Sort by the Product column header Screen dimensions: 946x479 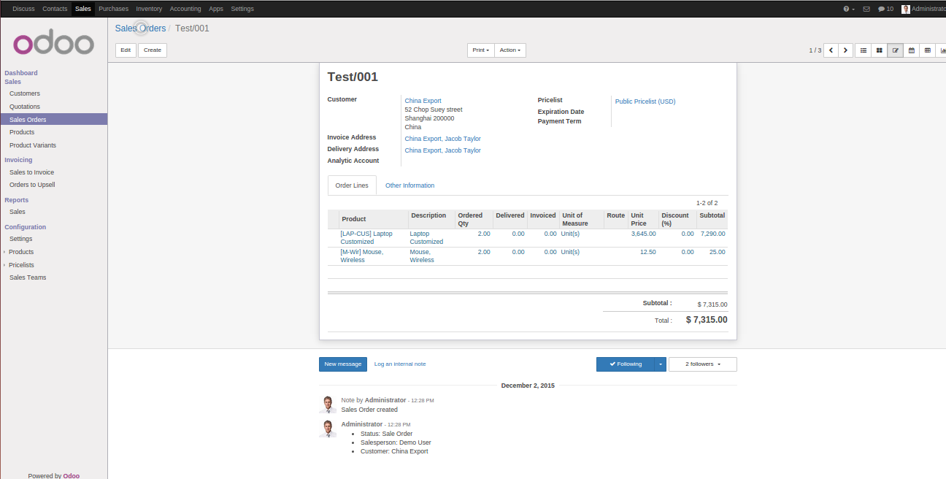coord(373,219)
